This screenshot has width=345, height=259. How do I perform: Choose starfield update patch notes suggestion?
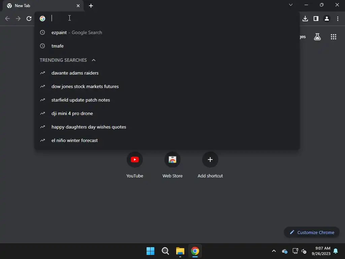tap(167, 100)
